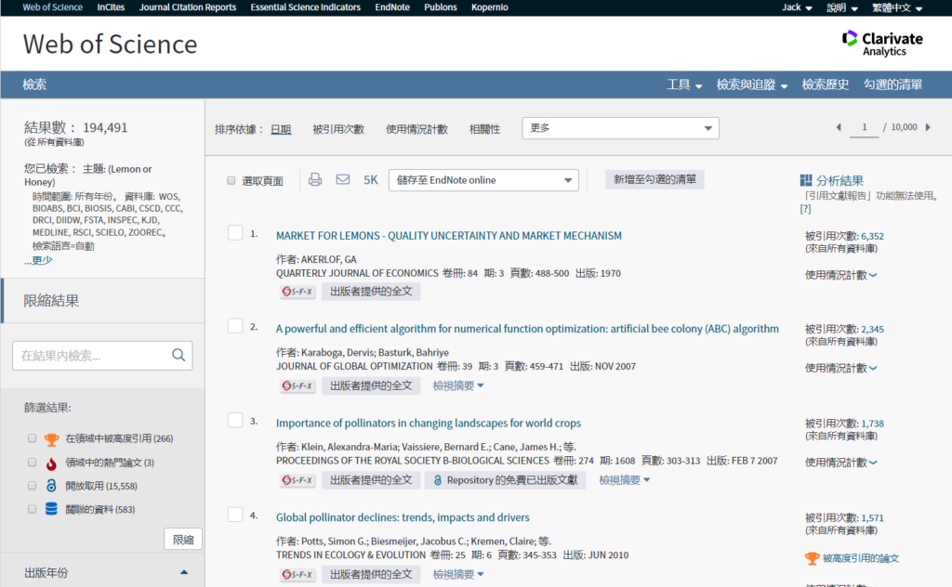Collapse the 出版年份 section
The width and height of the screenshot is (952, 587).
pyautogui.click(x=183, y=572)
